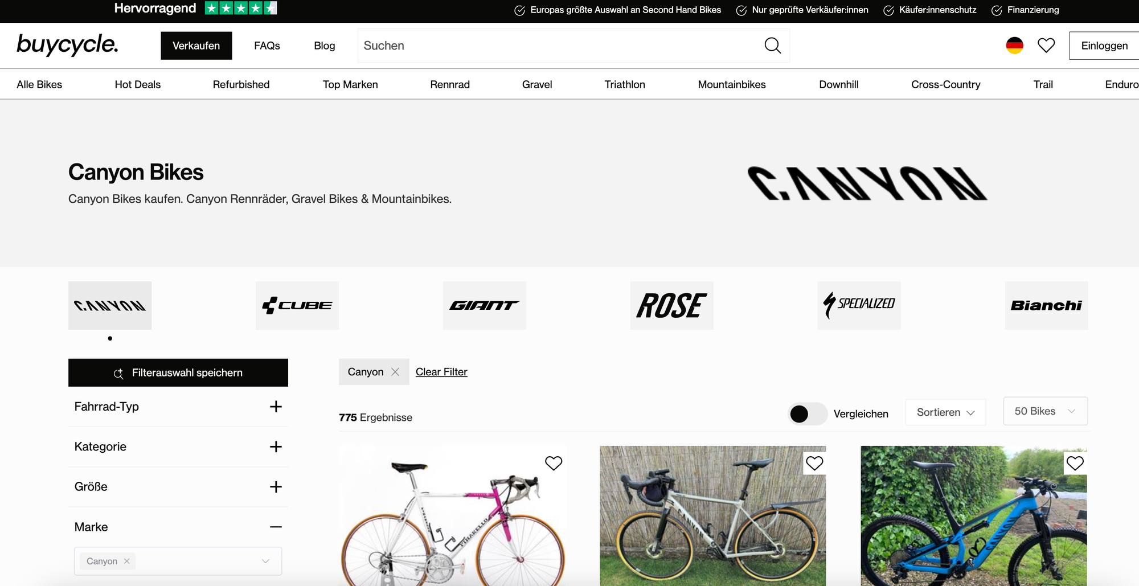This screenshot has height=586, width=1139.
Task: Click the search magnifier icon
Action: (x=772, y=46)
